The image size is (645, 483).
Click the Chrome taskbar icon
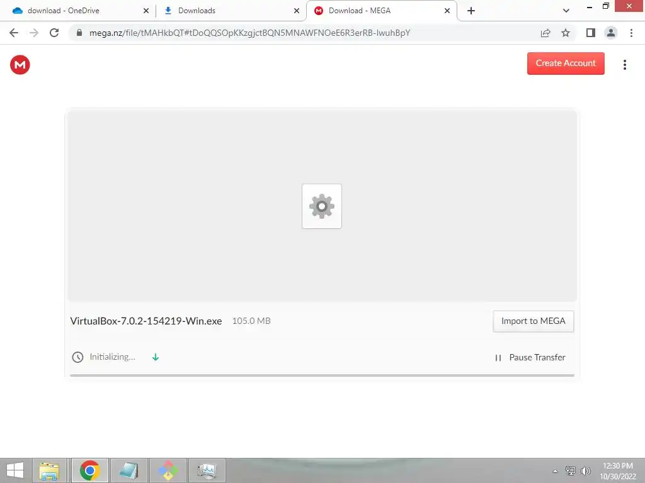point(89,470)
